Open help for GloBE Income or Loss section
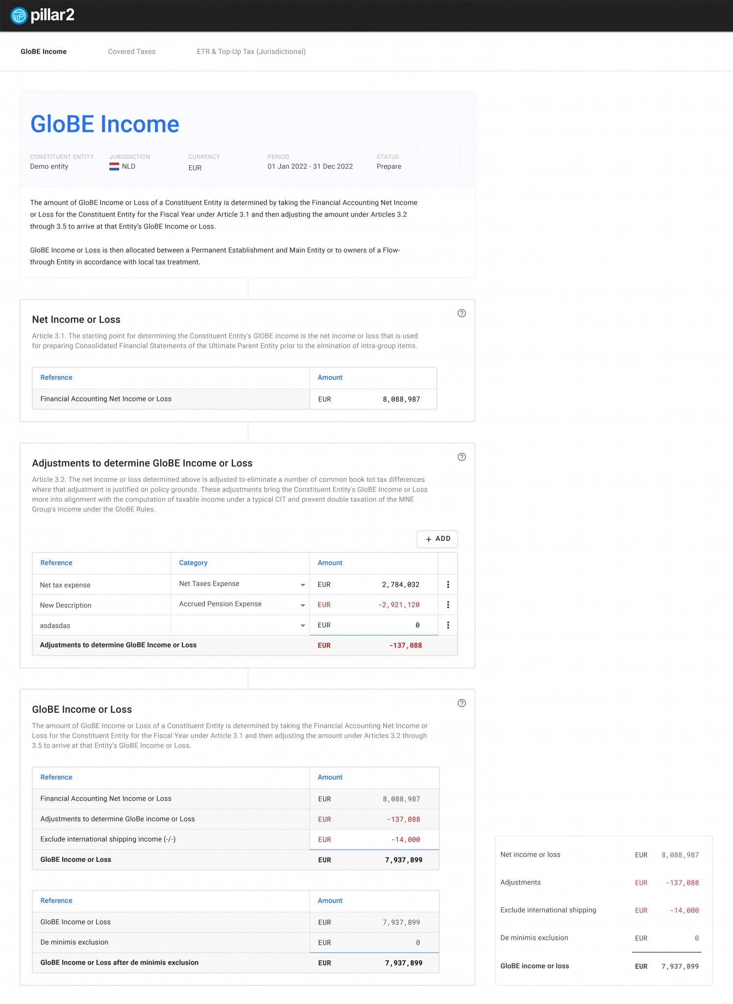733x1004 pixels. (461, 703)
